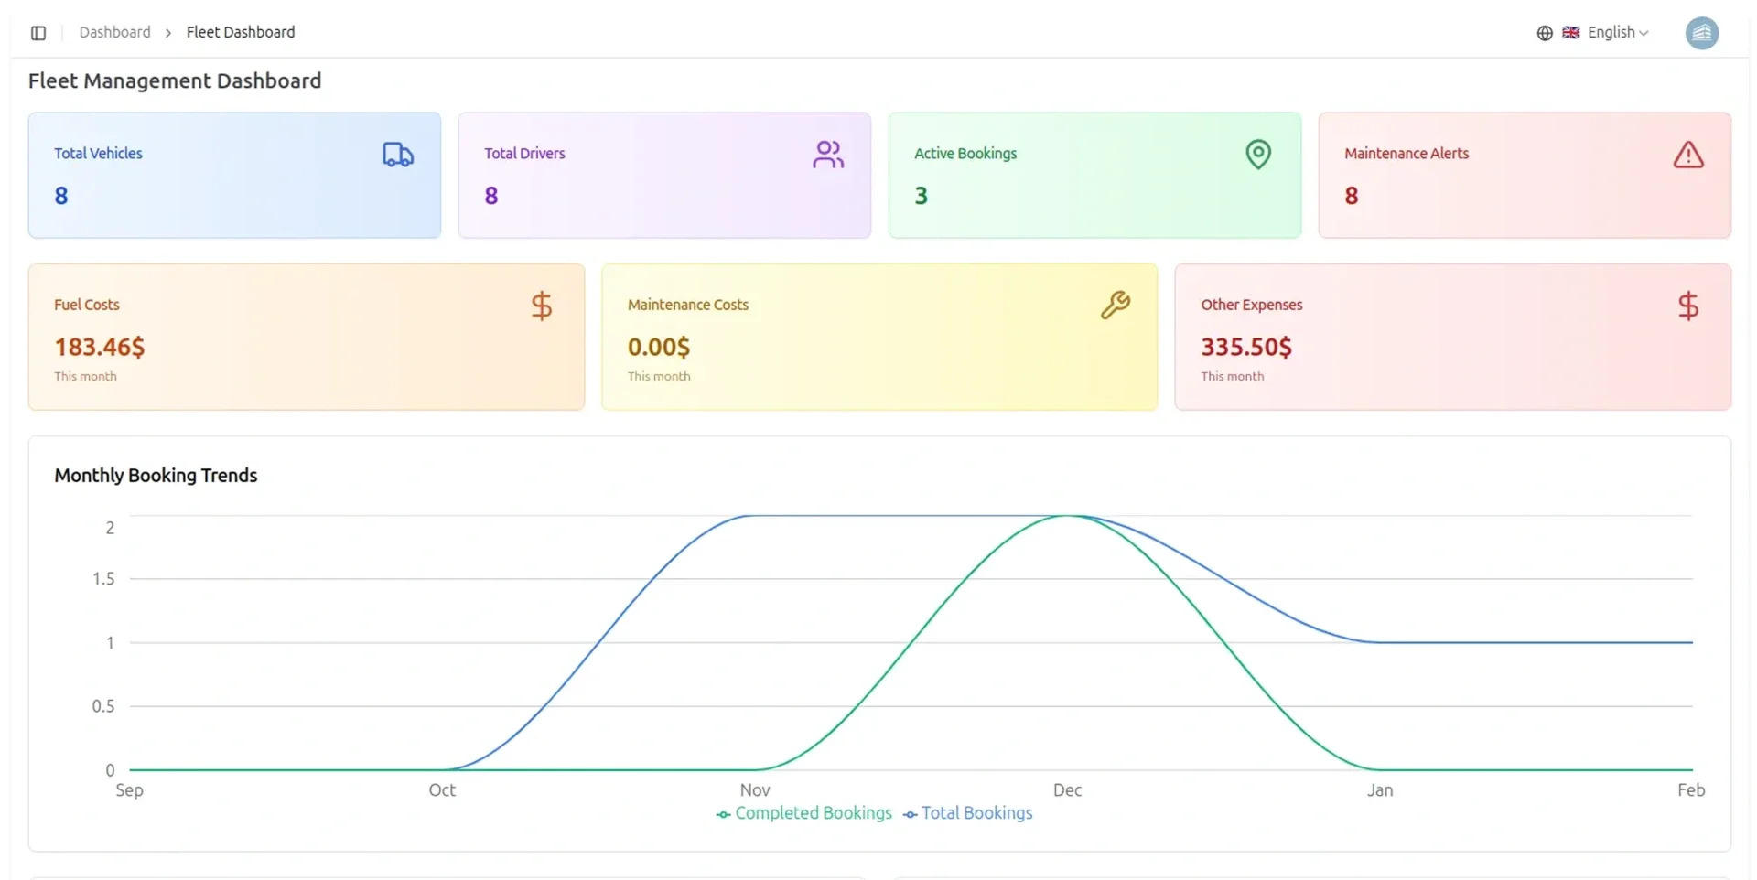Toggle the sidebar panel icon
The height and width of the screenshot is (880, 1757).
coord(38,33)
